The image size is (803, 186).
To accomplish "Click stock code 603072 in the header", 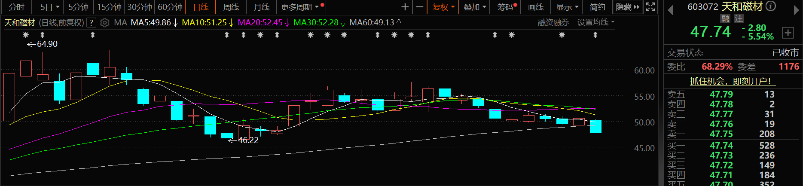I will coord(703,6).
